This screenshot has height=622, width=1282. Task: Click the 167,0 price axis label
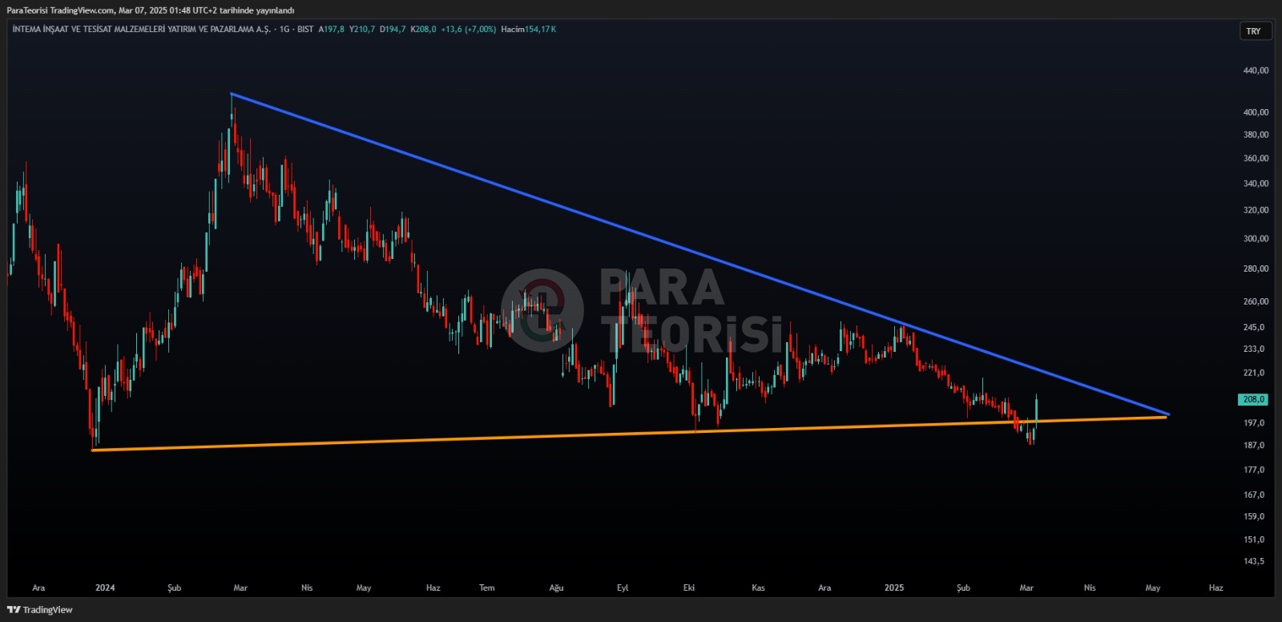[x=1254, y=495]
